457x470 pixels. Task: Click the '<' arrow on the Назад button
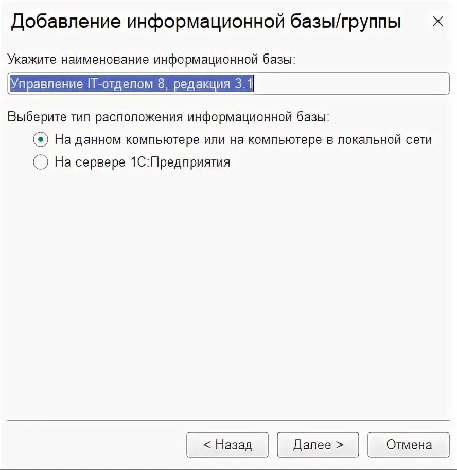(x=207, y=444)
